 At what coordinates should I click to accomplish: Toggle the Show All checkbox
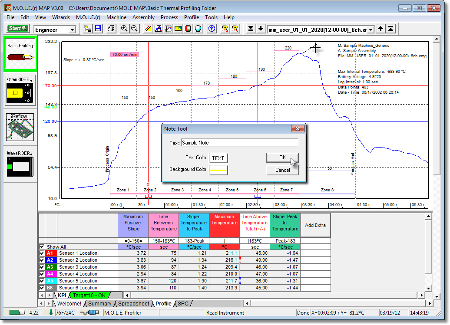[x=42, y=247]
